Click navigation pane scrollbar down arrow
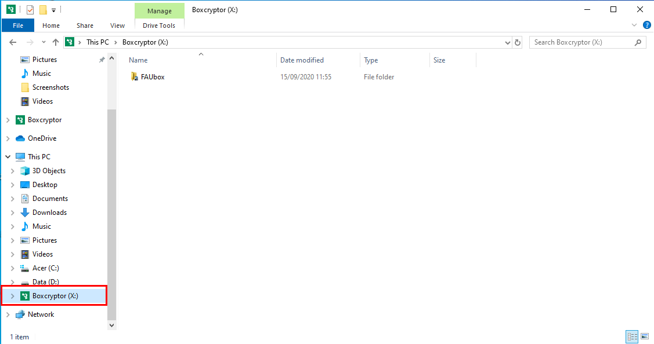This screenshot has height=344, width=654. pyautogui.click(x=111, y=325)
